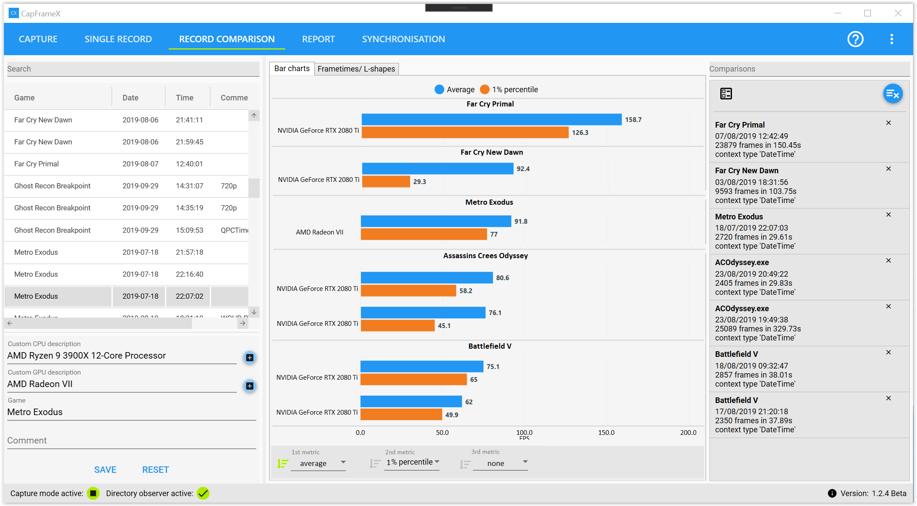The image size is (917, 506).
Task: Select Metro Exodus 21:57:18 record
Action: [126, 253]
